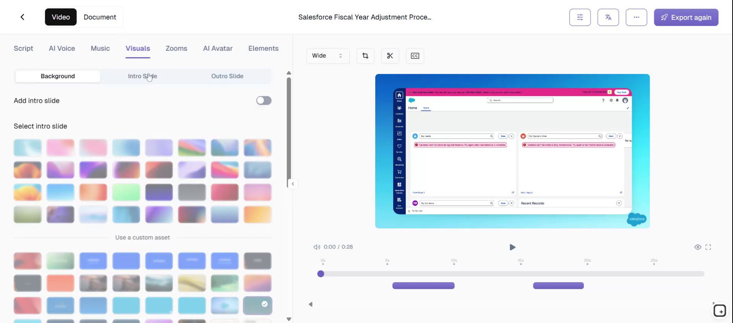Toggle closed captions CC icon
The width and height of the screenshot is (733, 323).
click(x=415, y=56)
